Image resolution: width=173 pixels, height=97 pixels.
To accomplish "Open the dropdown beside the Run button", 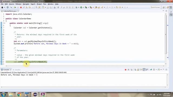I will (84, 7).
